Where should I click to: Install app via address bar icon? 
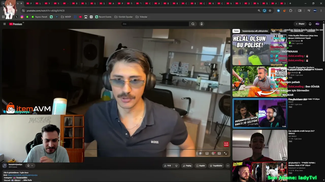point(265,11)
